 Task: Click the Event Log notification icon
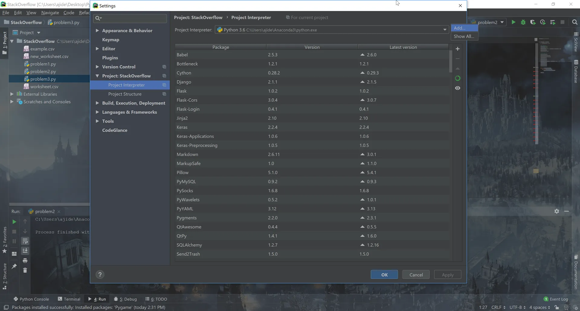pos(546,299)
